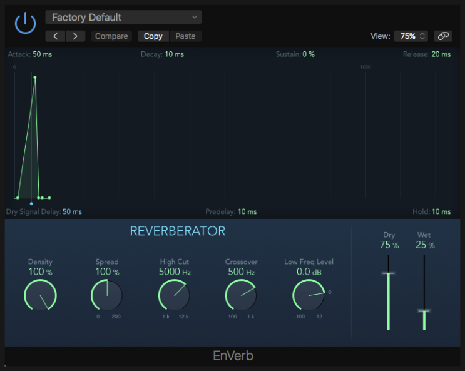This screenshot has width=465, height=371.
Task: Go to the previous preset arrow
Action: click(56, 36)
